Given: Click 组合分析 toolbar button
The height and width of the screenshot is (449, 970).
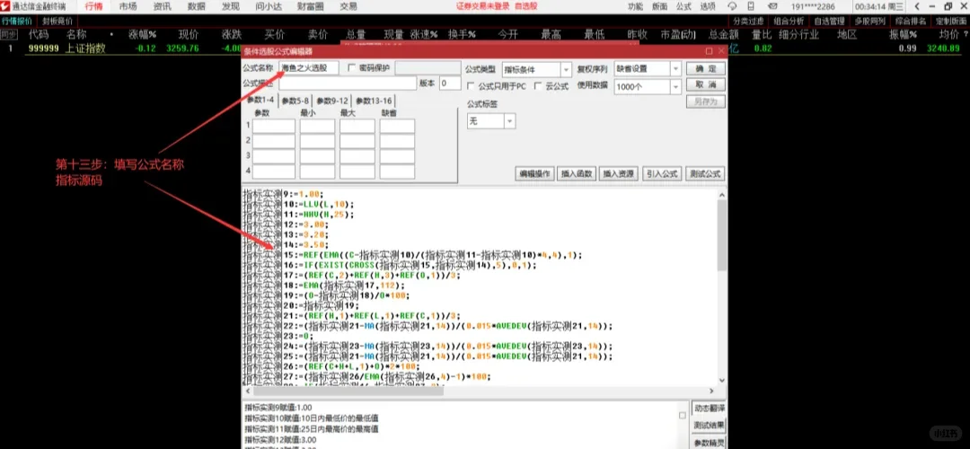Looking at the screenshot, I should tap(789, 21).
